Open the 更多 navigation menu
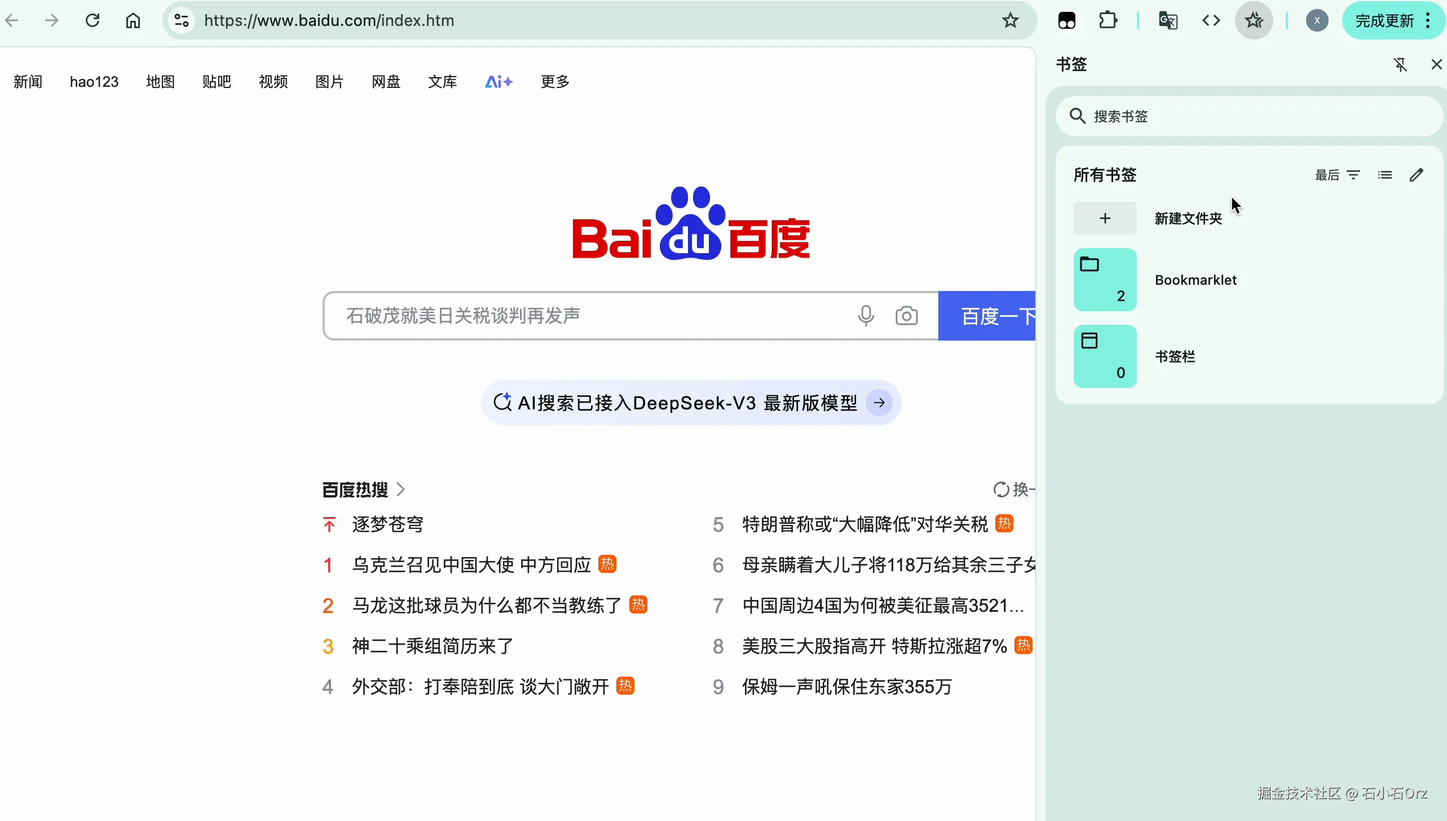This screenshot has width=1447, height=821. click(x=555, y=82)
